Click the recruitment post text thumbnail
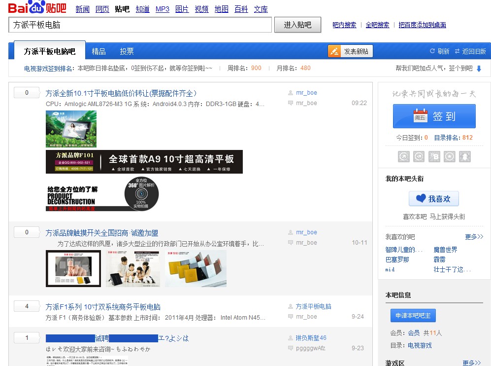Viewport: 491px width, 366px height. click(x=87, y=361)
